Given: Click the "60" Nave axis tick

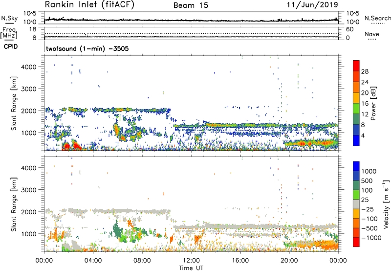Looking at the screenshot, I should point(349,29).
